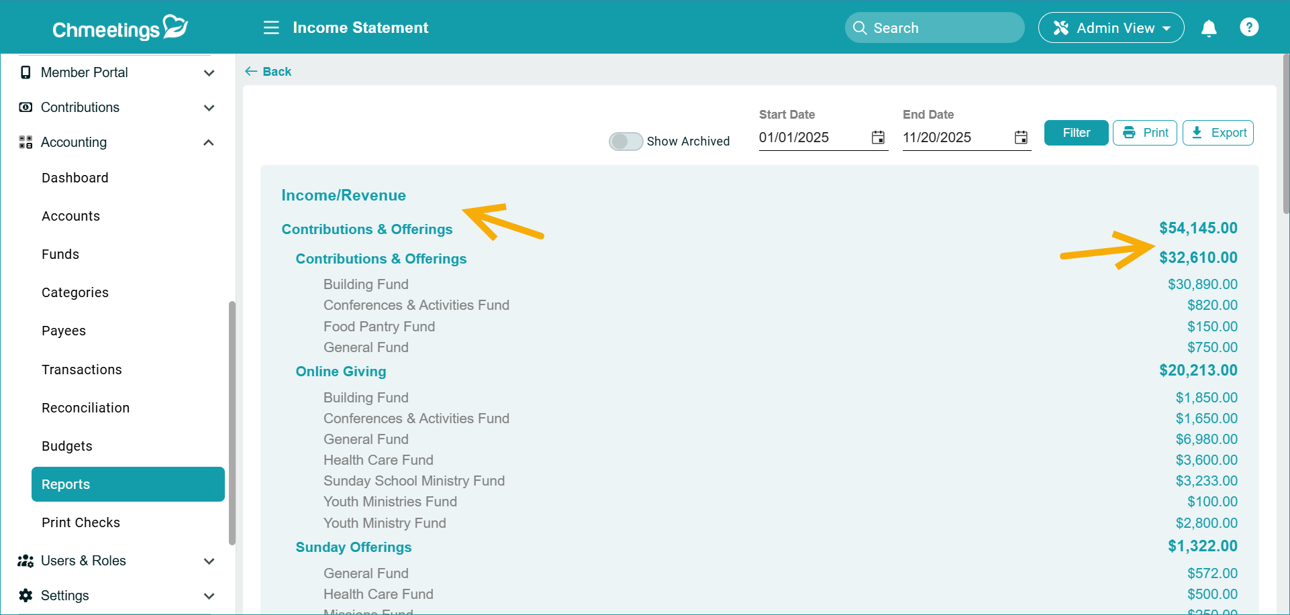1290x615 pixels.
Task: Click the Accounting calculator icon
Action: 26,142
